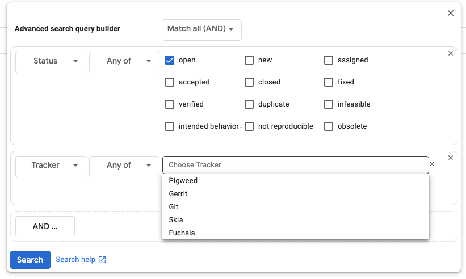Add a condition with AND button
Screen dimensions: 466x279
coord(45,226)
